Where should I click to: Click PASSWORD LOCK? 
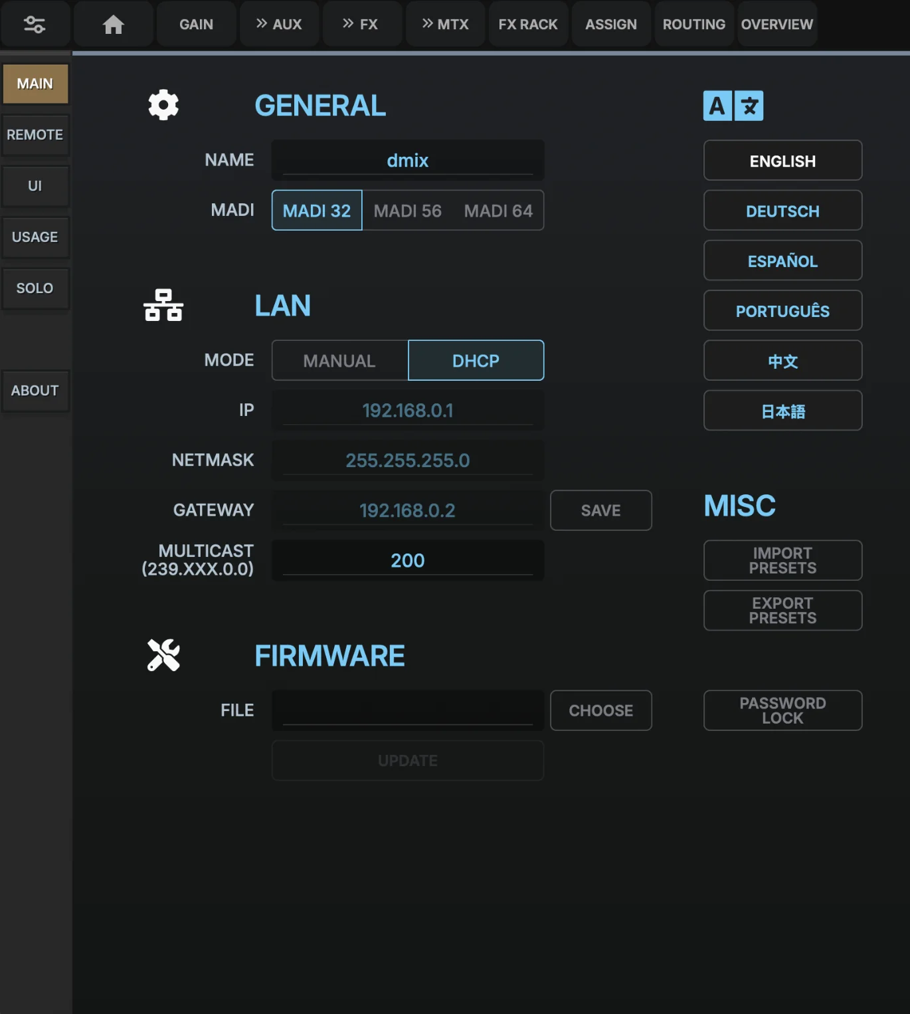coord(783,710)
